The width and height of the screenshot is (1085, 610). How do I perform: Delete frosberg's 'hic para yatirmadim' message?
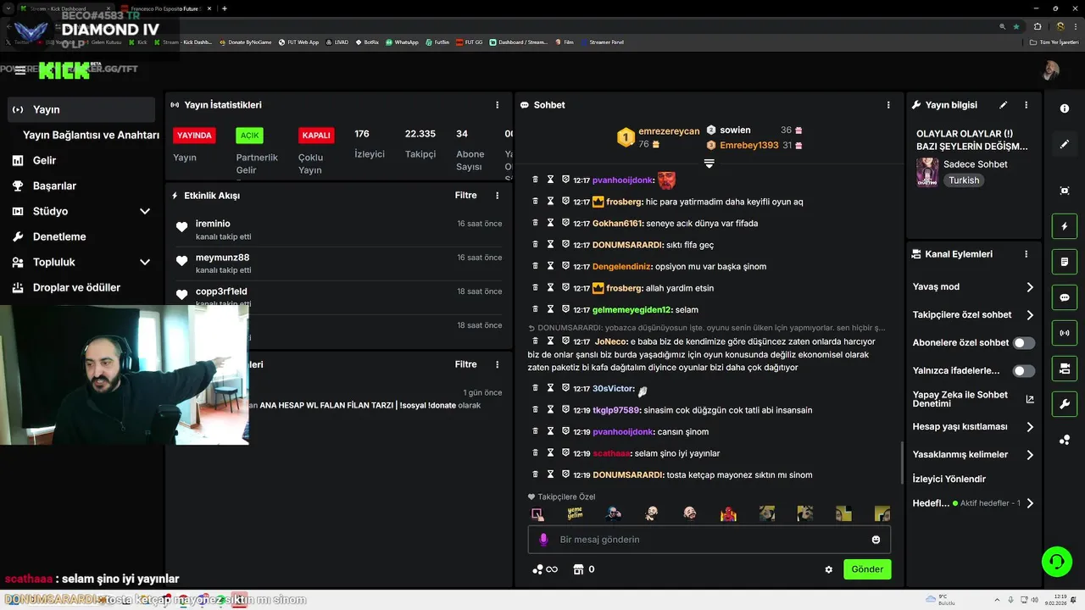(535, 202)
